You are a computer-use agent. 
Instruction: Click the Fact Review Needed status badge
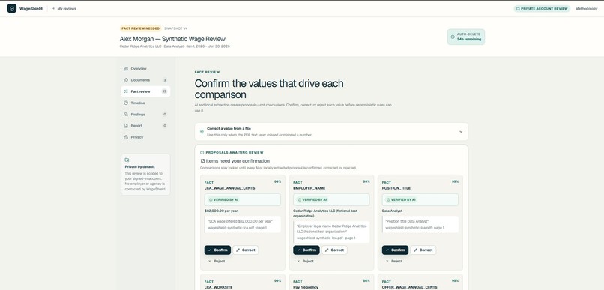click(141, 28)
